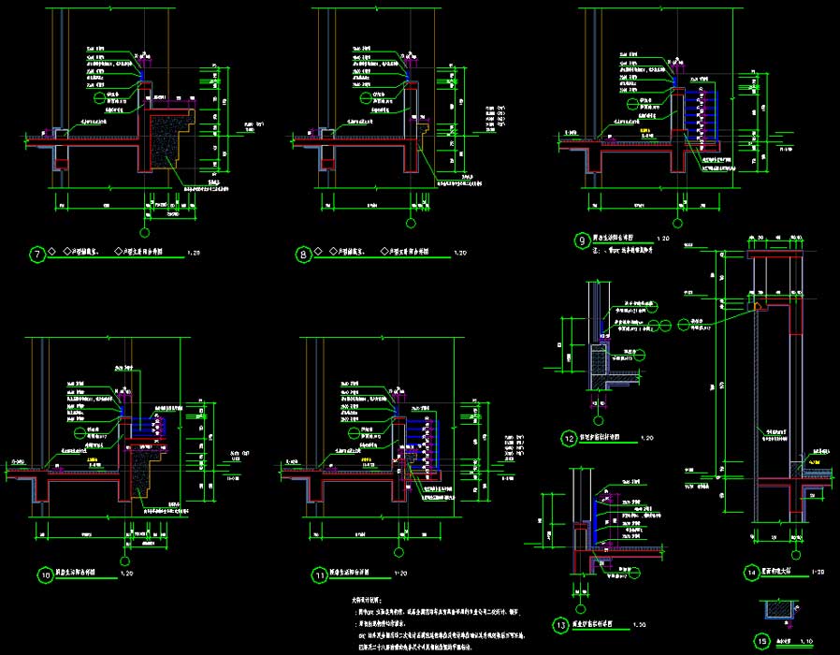Select the detail number 14 circle marker
The width and height of the screenshot is (840, 655).
(750, 572)
